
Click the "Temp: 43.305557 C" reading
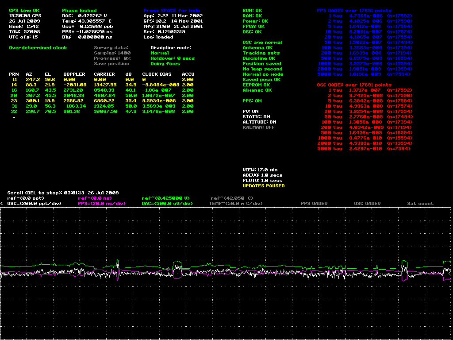tap(87, 21)
